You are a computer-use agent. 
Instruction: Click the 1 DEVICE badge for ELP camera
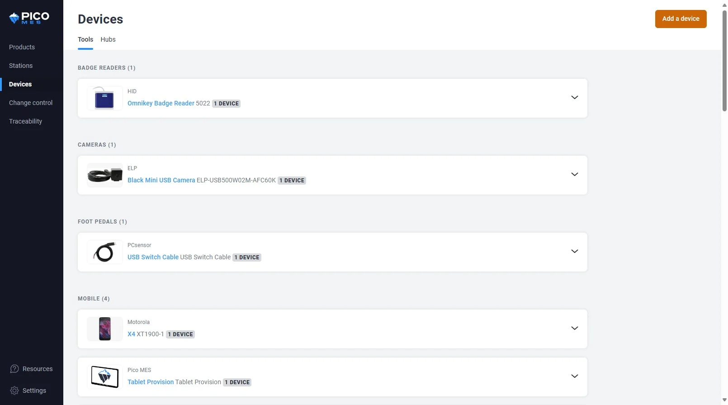(292, 181)
